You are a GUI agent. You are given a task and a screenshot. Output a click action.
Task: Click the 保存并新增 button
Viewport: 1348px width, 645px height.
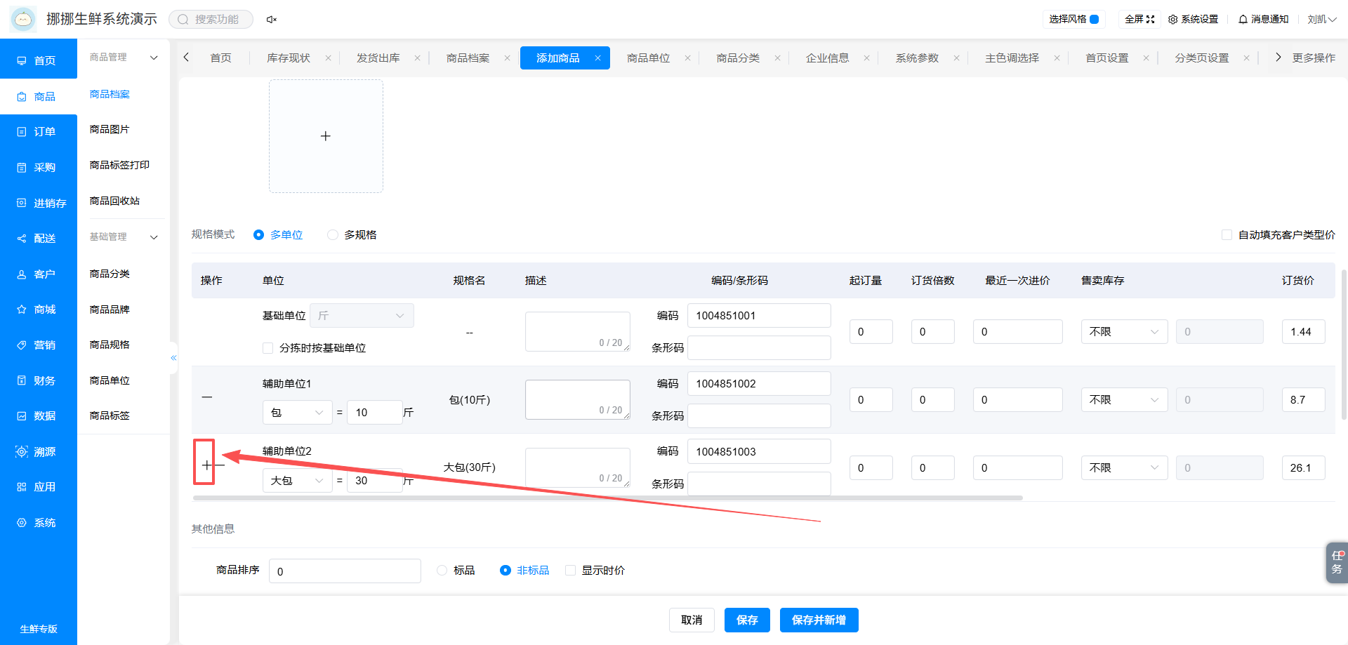tap(819, 620)
